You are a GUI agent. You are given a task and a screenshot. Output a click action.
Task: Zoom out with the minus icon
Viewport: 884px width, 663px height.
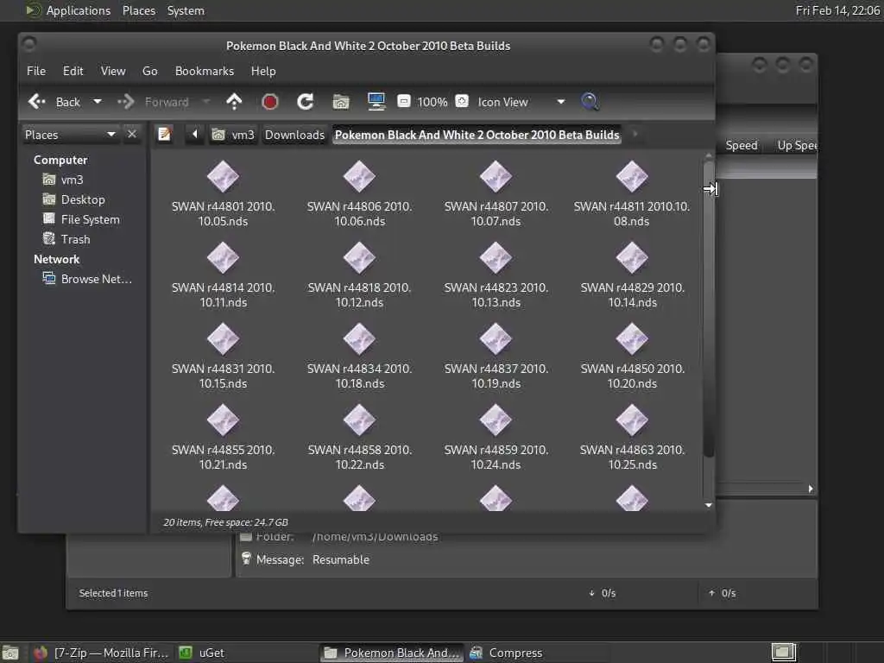point(404,102)
